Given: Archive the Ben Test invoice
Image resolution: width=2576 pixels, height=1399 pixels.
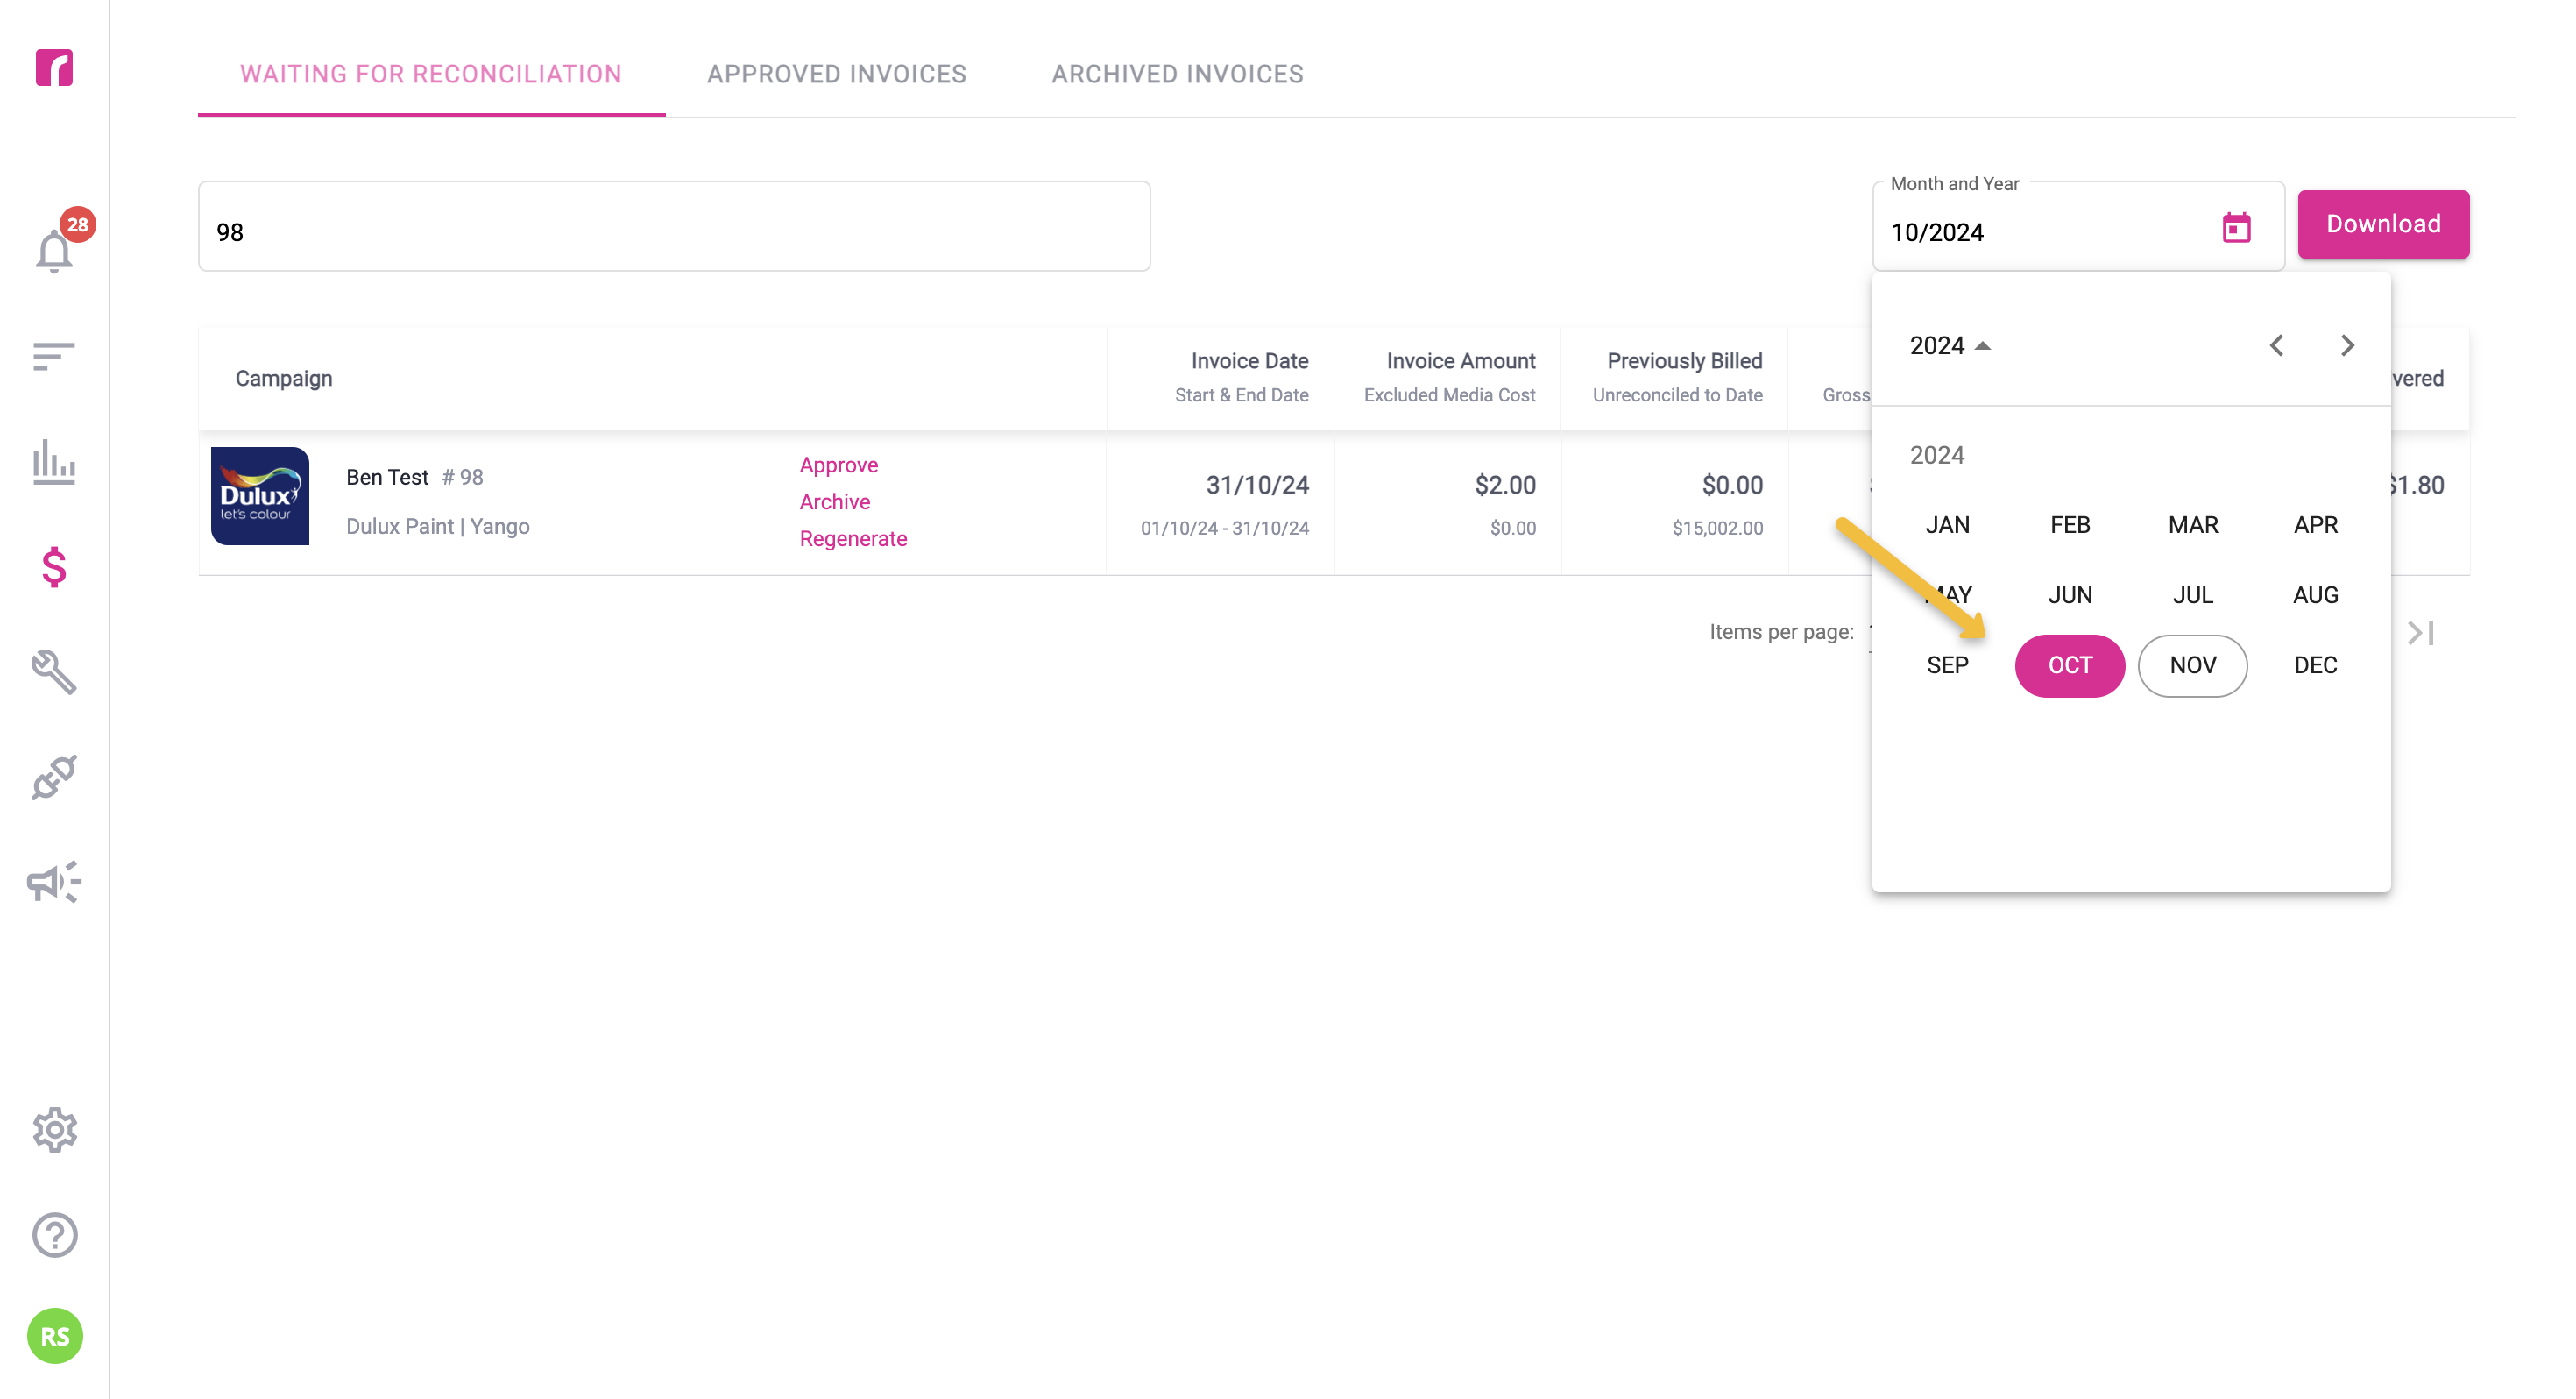Looking at the screenshot, I should tap(835, 502).
